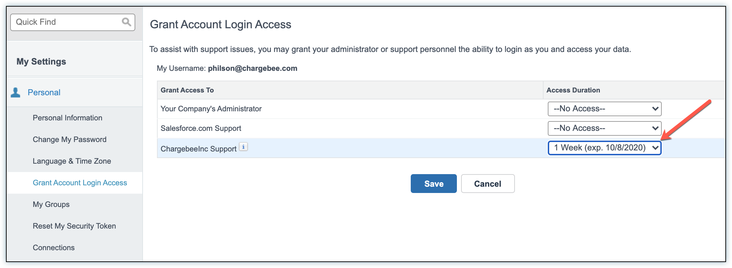Type in the Quick Find search field
This screenshot has height=268, width=732.
tap(66, 22)
